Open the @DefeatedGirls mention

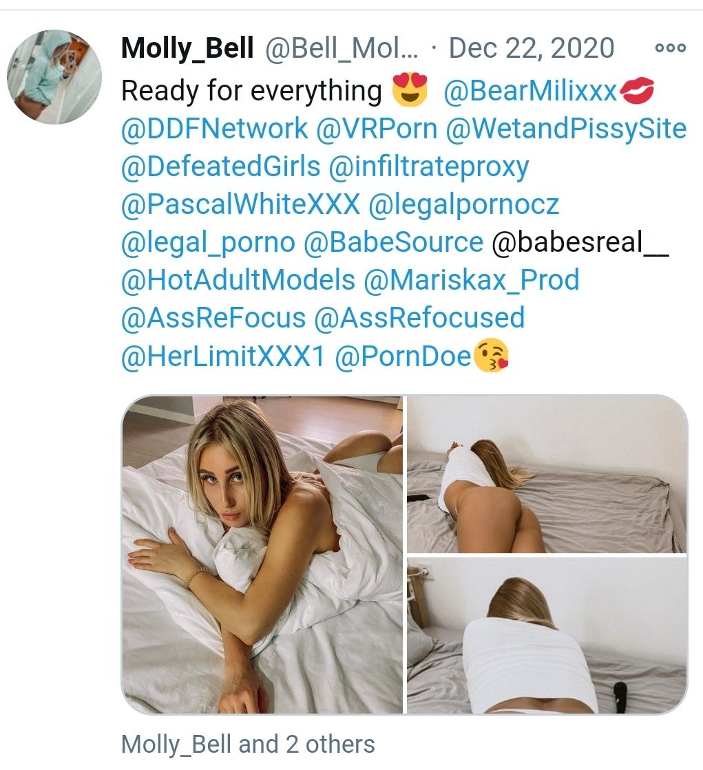220,167
